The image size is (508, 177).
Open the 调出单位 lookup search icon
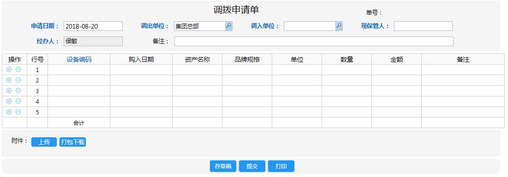coord(229,26)
